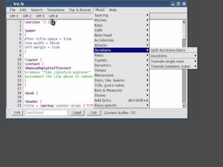Close the try.ly window

184,4
